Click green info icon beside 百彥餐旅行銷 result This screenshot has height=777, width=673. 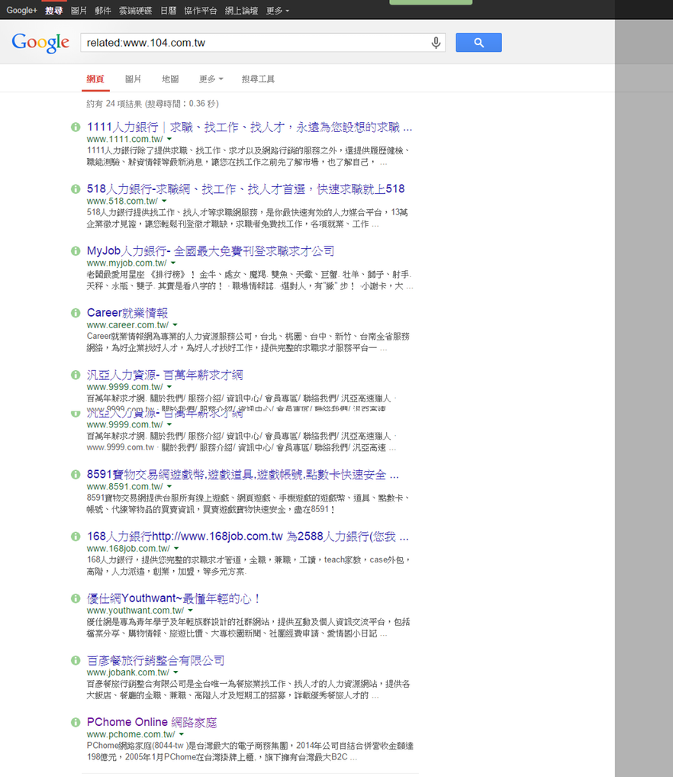pyautogui.click(x=76, y=660)
